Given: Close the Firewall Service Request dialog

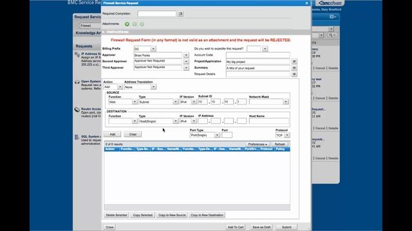Looking at the screenshot, I should click(306, 3).
